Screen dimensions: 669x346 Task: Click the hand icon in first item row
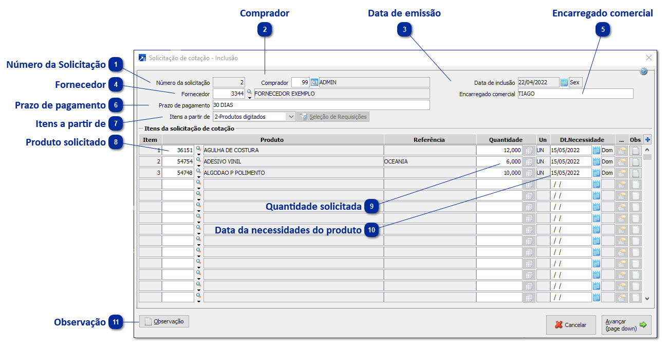(x=622, y=150)
